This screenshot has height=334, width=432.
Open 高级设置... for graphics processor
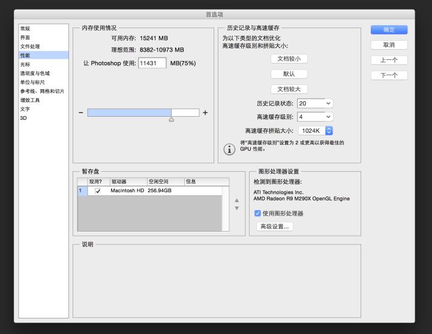(274, 226)
